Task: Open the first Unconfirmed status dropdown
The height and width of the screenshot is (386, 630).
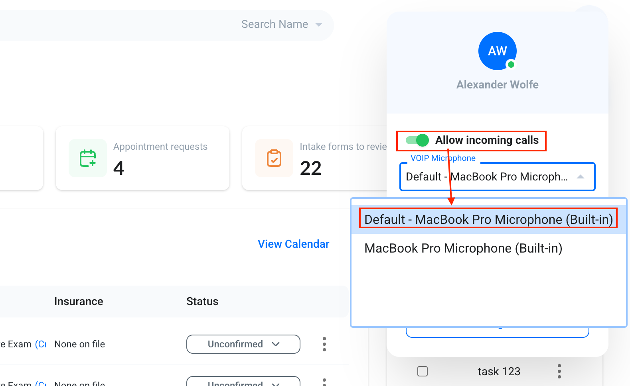Action: (x=243, y=344)
